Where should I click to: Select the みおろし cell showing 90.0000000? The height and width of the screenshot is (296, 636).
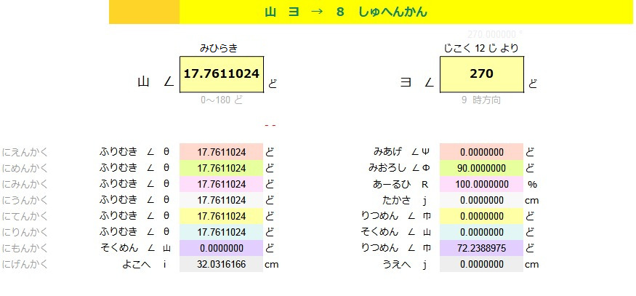481,168
